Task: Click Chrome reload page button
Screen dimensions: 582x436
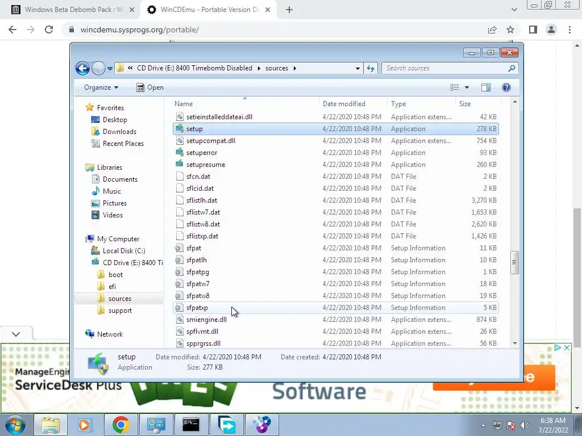Action: [49, 30]
